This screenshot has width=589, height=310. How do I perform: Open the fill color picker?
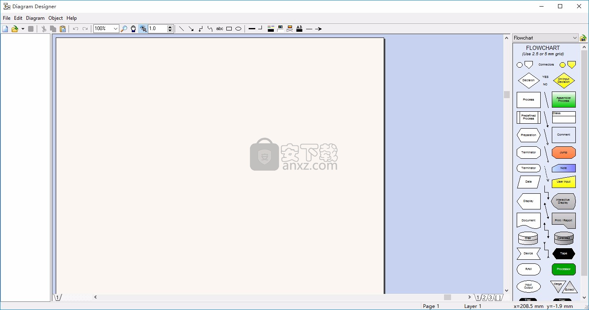coord(280,29)
